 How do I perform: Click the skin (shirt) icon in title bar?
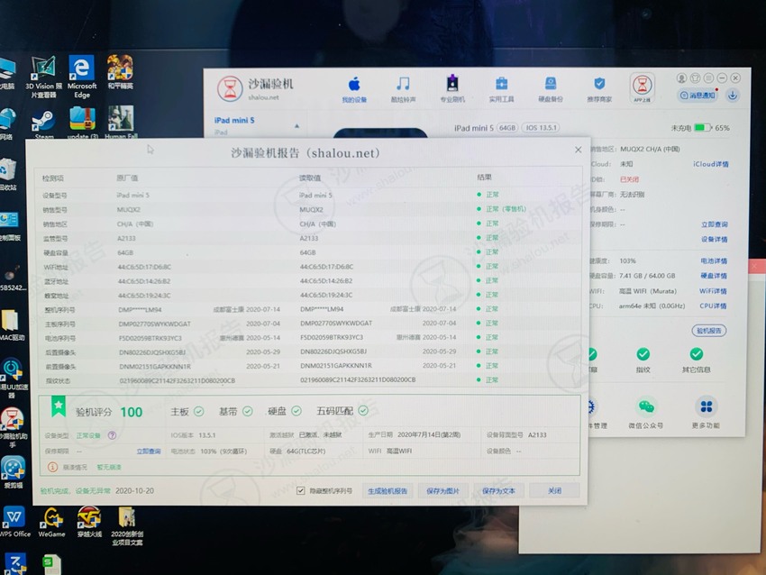pos(695,78)
